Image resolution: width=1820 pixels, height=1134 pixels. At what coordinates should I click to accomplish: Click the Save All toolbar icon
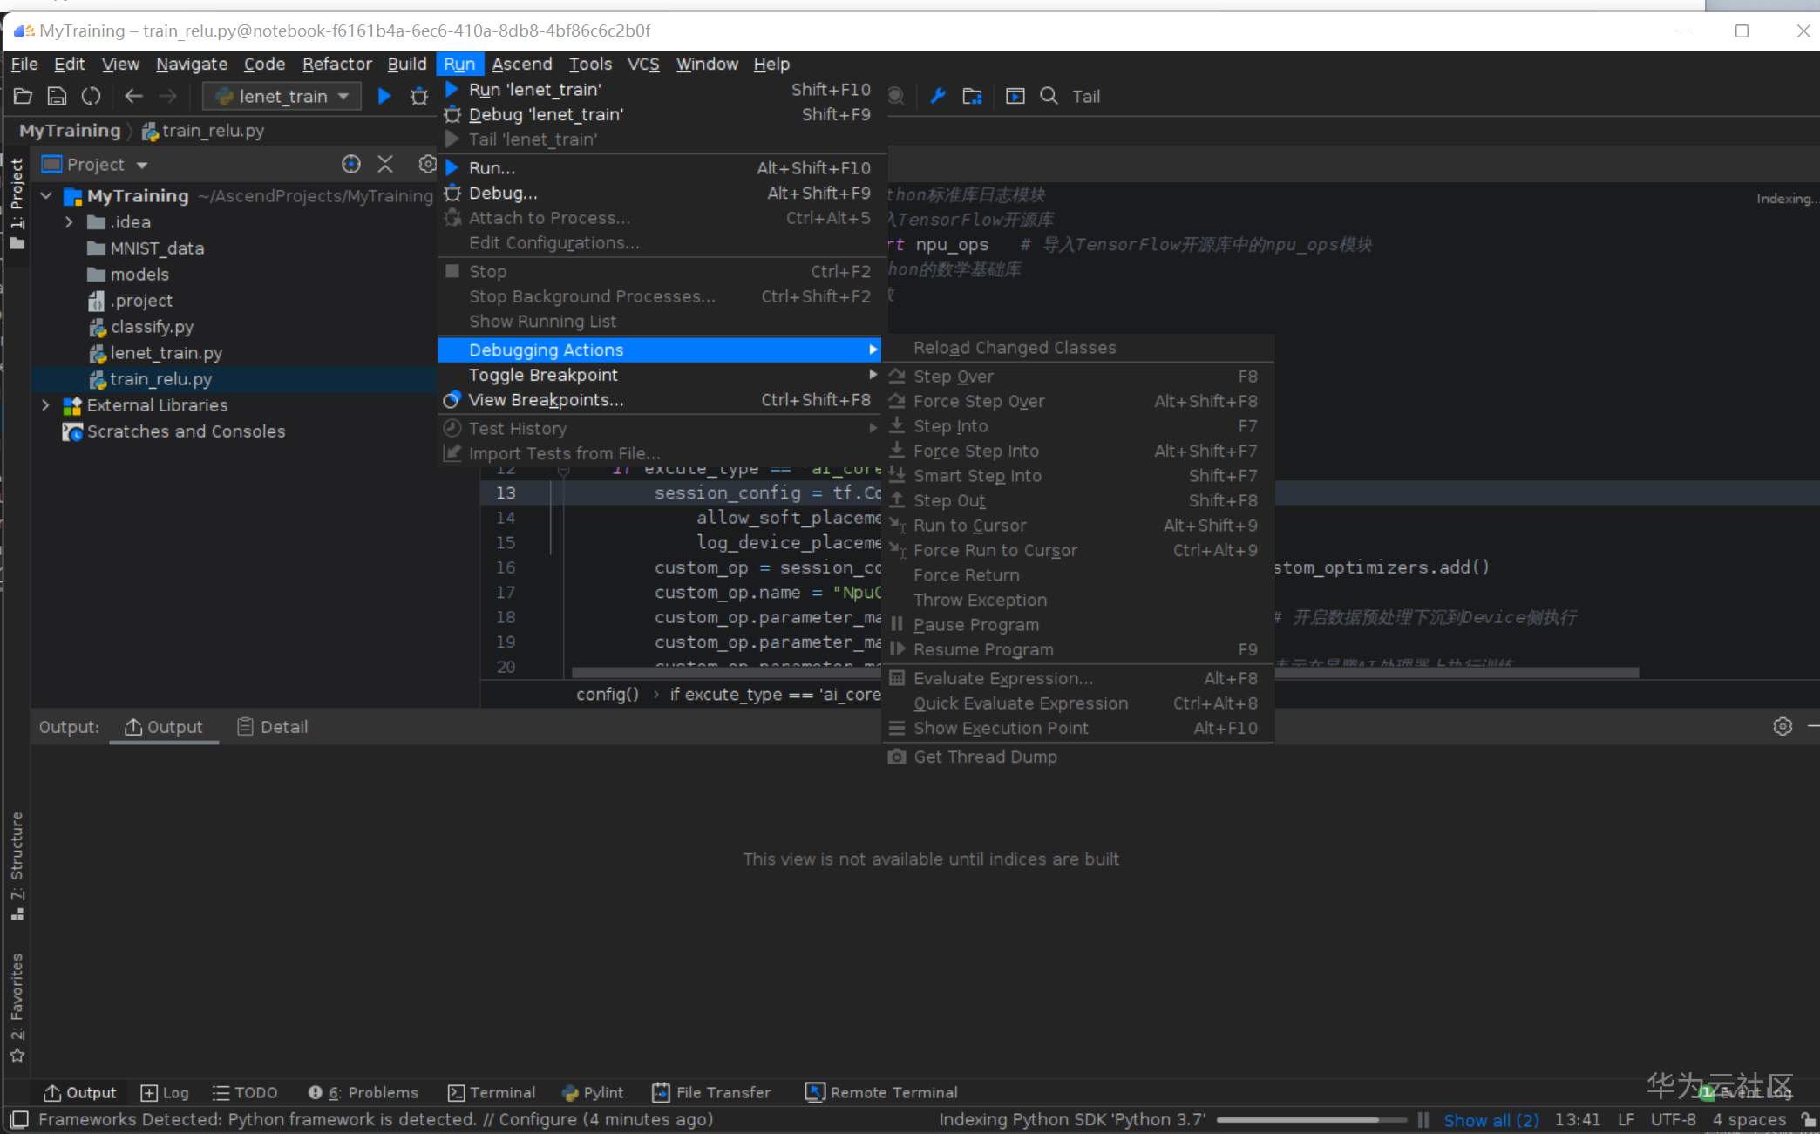pos(57,96)
